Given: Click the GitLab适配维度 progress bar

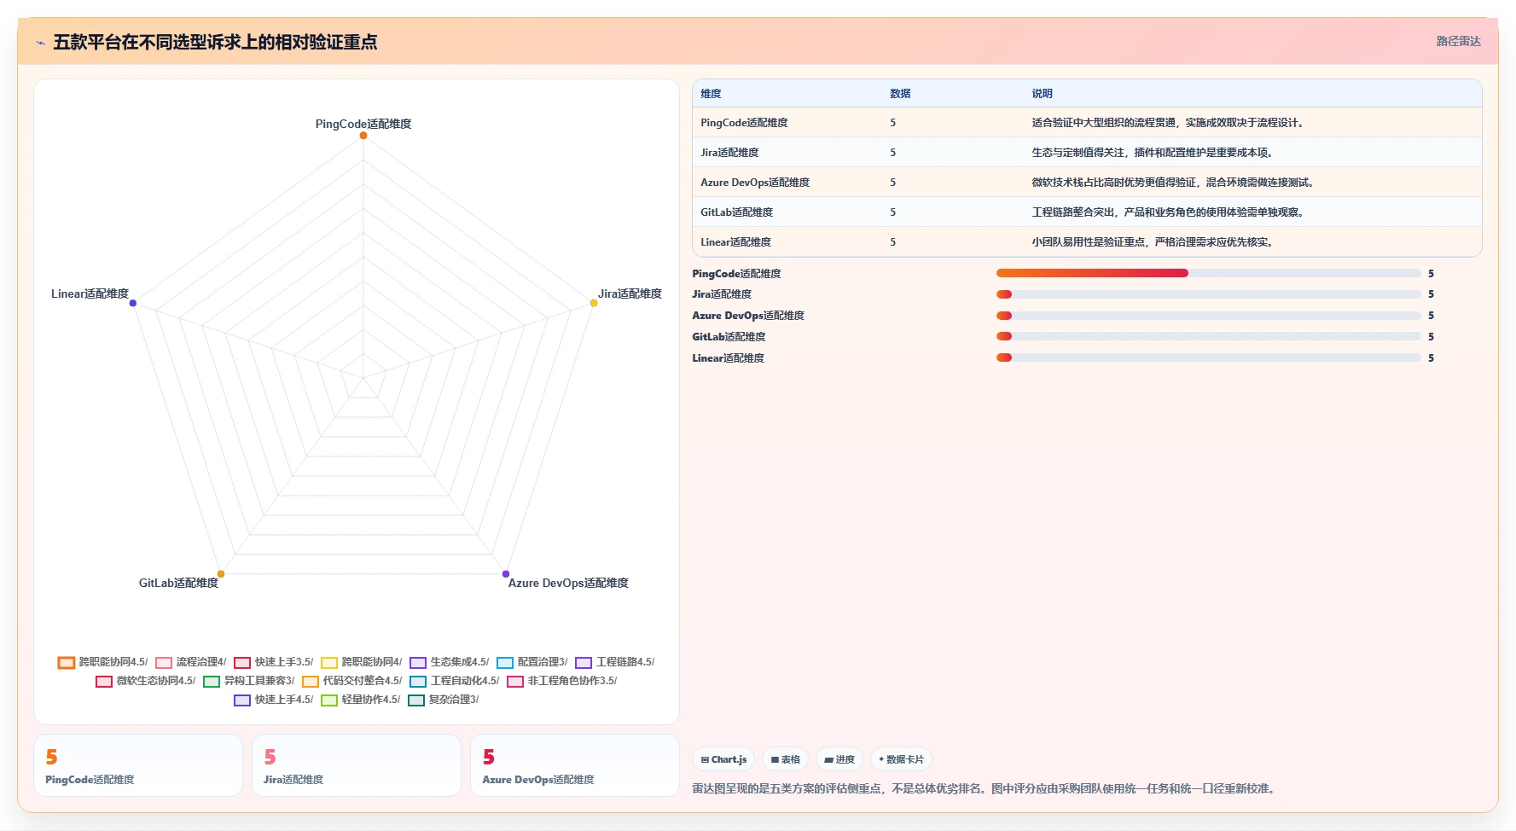Looking at the screenshot, I should pyautogui.click(x=1209, y=336).
